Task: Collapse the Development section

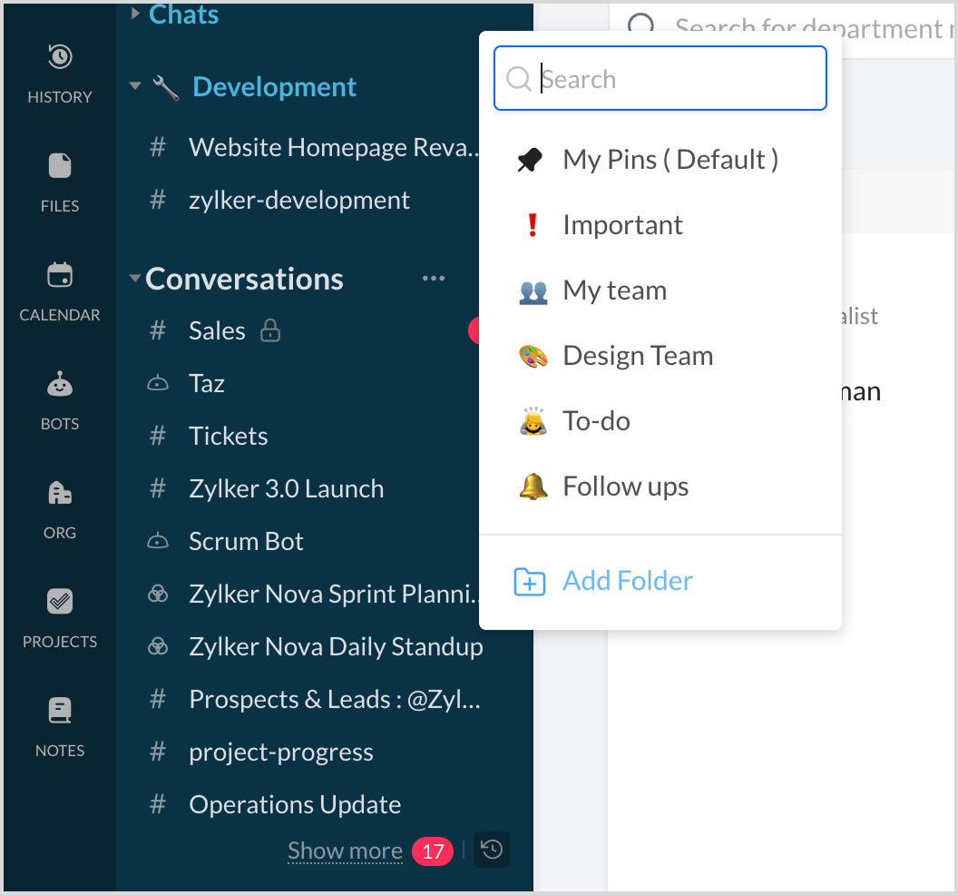Action: [x=135, y=87]
